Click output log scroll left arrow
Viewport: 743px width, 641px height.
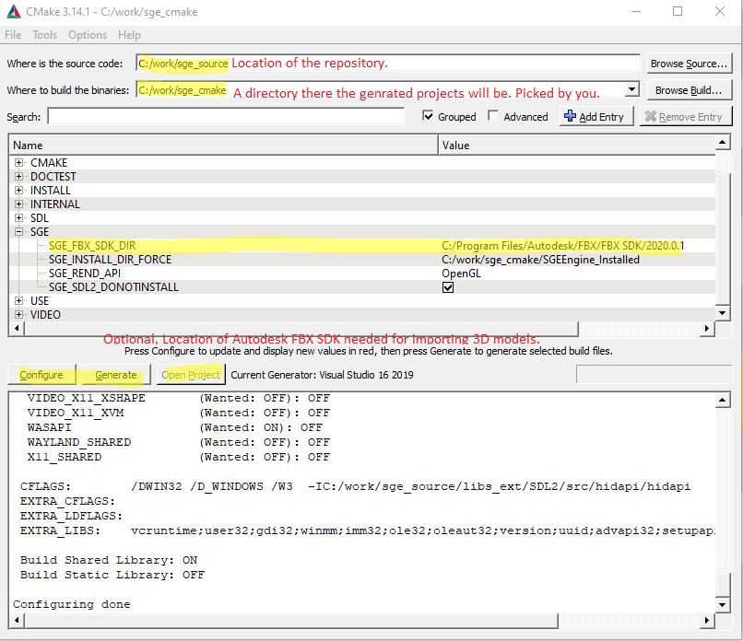18,620
